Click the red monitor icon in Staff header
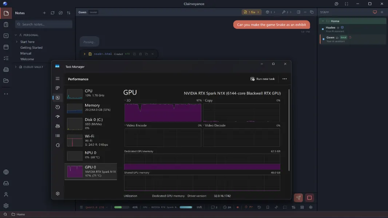388x218 pixels. 375,12
